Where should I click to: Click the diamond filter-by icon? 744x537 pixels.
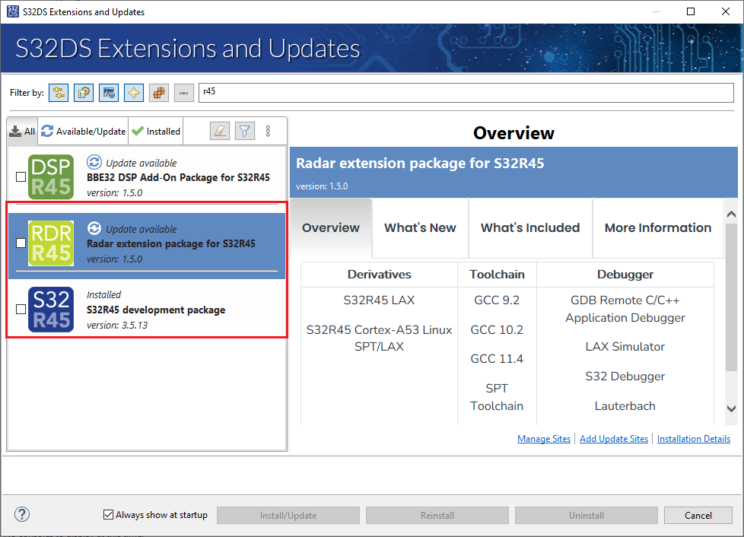pyautogui.click(x=133, y=92)
